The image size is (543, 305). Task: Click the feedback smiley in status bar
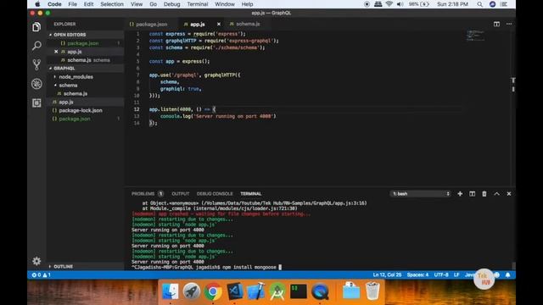(497, 274)
